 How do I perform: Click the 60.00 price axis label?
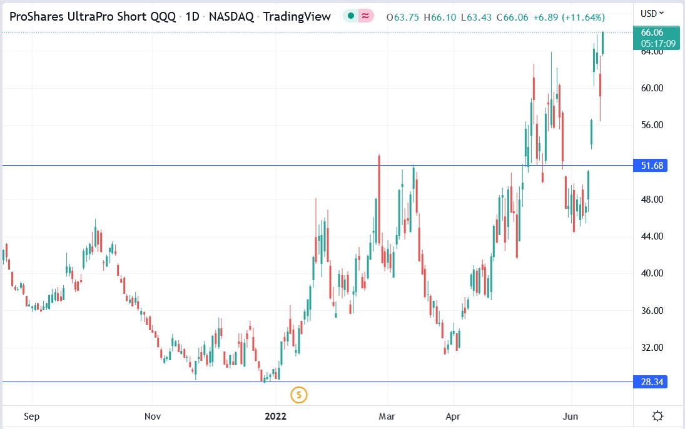tap(652, 88)
